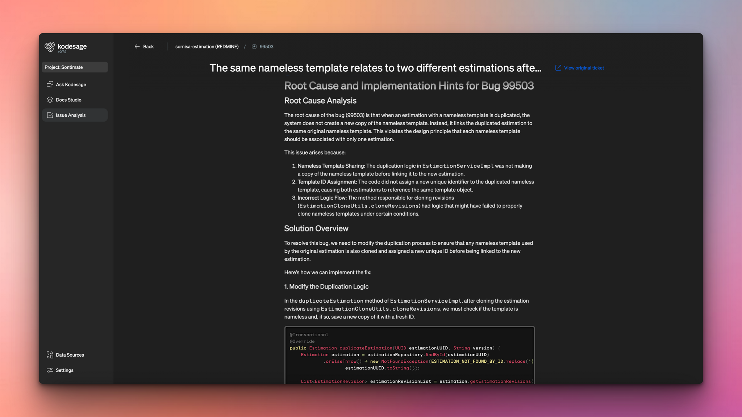Select the Ask Kodesage chat icon

pos(50,84)
